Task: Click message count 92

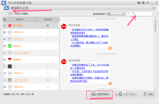Action: point(48,26)
